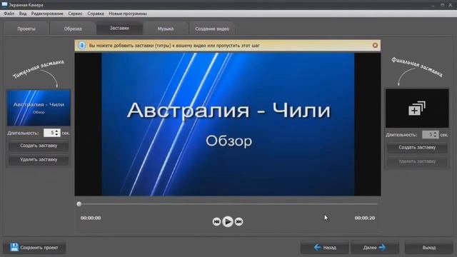The height and width of the screenshot is (257, 457).
Task: Click the final intro duration spinner arrows
Action: point(436,135)
